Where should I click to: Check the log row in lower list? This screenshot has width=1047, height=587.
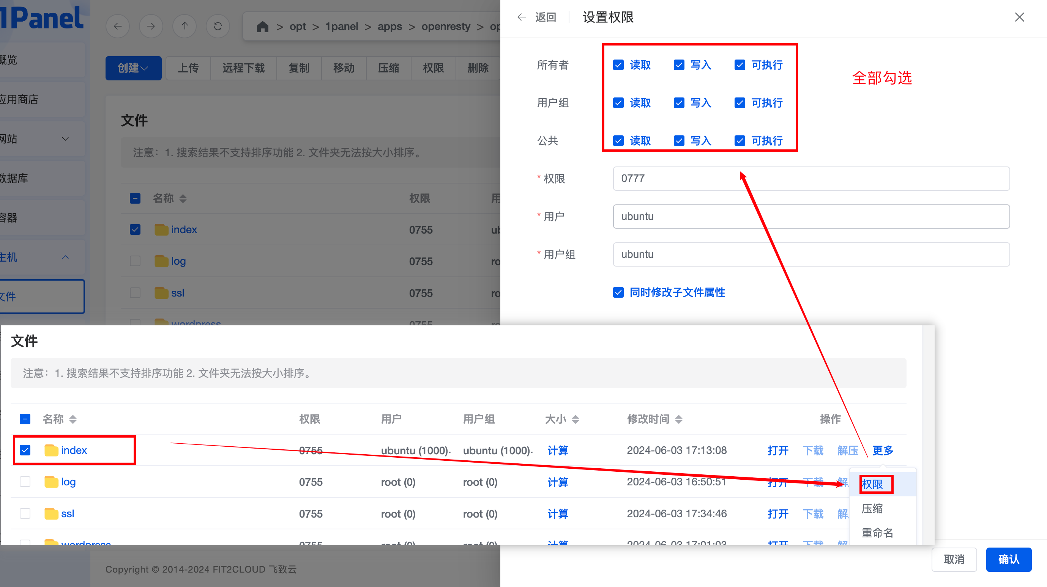pyautogui.click(x=25, y=482)
